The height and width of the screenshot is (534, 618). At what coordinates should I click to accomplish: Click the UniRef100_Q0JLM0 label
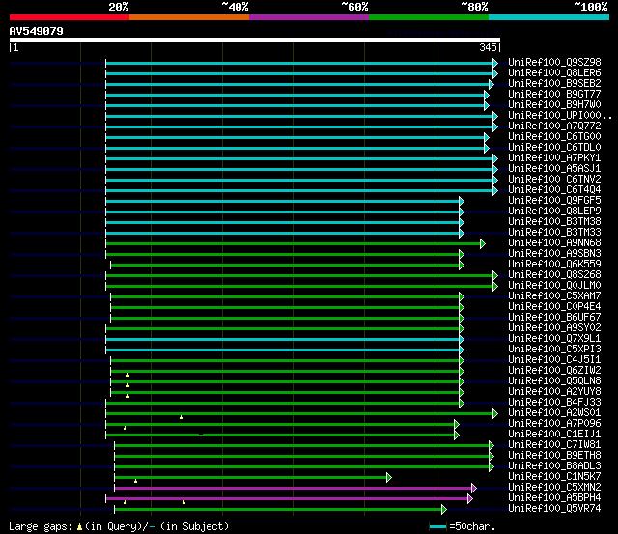[x=554, y=286]
